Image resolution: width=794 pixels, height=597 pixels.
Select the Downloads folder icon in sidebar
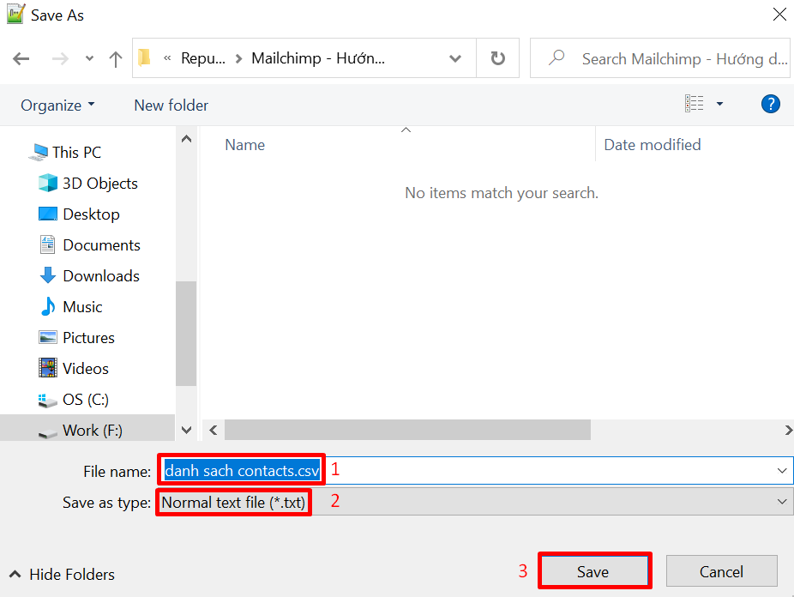(x=48, y=275)
